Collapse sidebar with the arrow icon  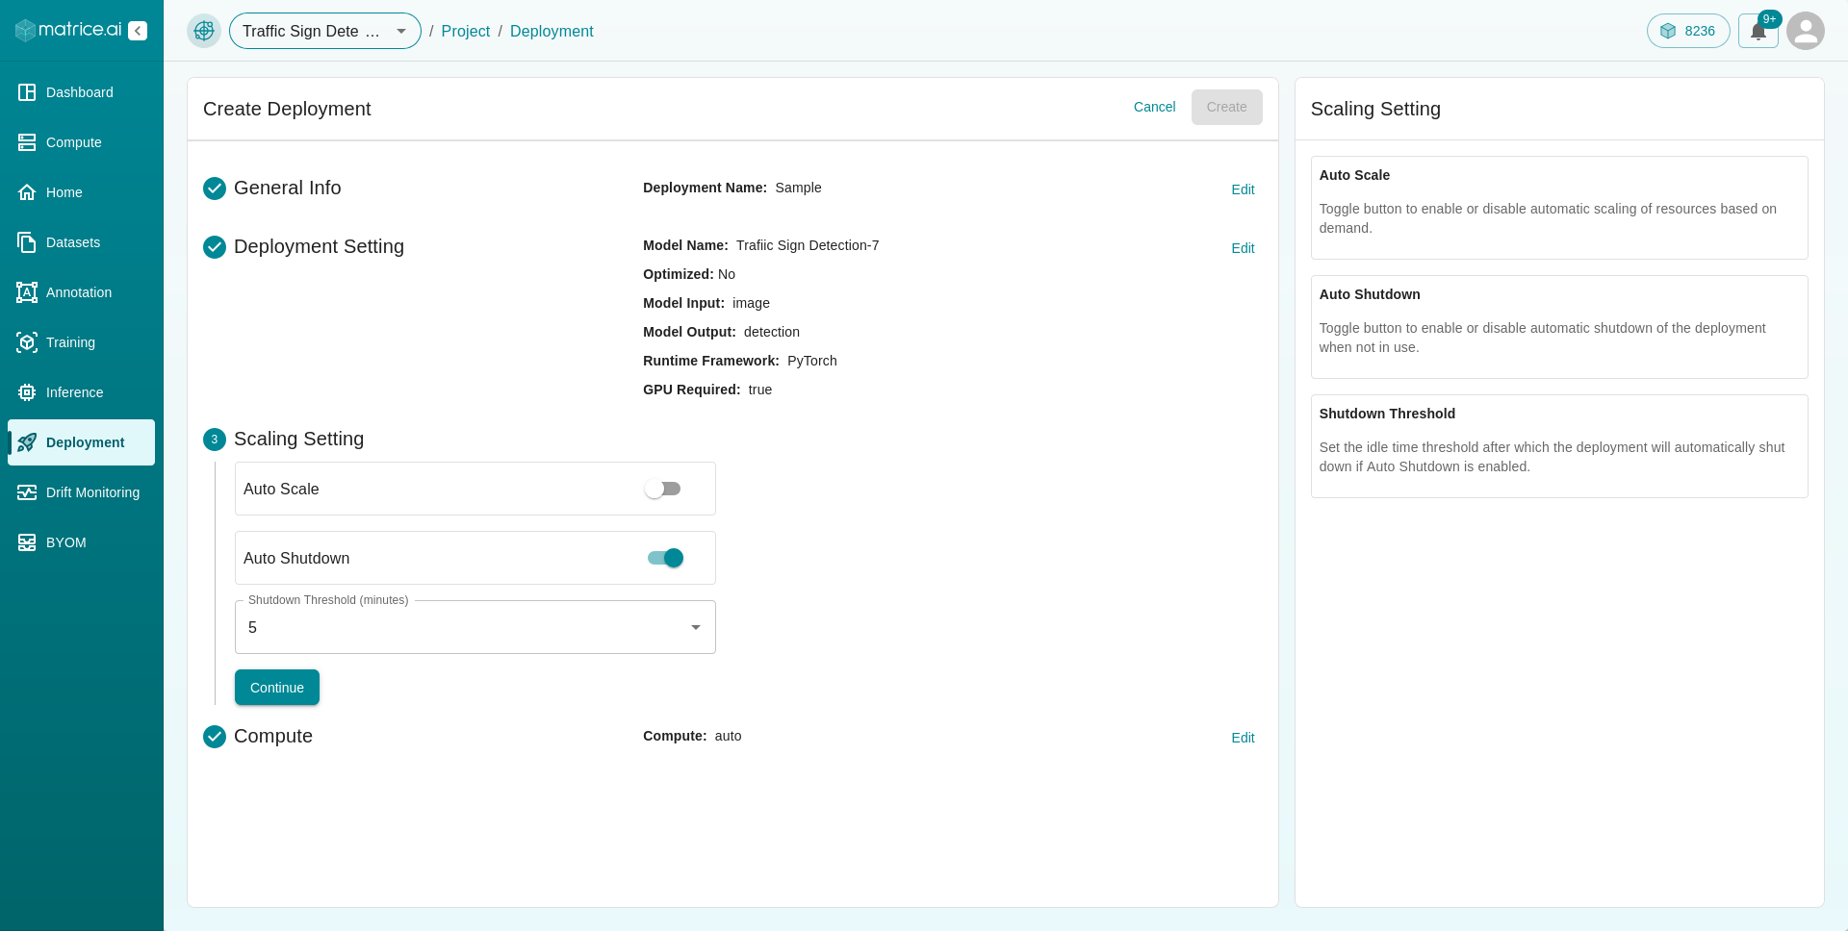[138, 31]
